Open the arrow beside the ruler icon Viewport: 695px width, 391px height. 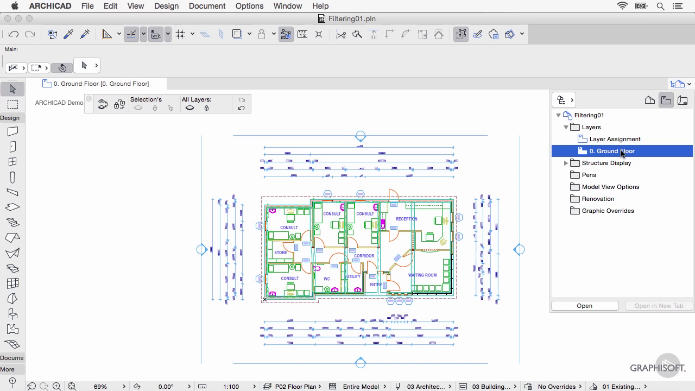tap(119, 34)
